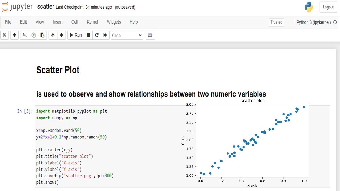The image size is (340, 191).
Task: Open the View menu
Action: [x=40, y=22]
